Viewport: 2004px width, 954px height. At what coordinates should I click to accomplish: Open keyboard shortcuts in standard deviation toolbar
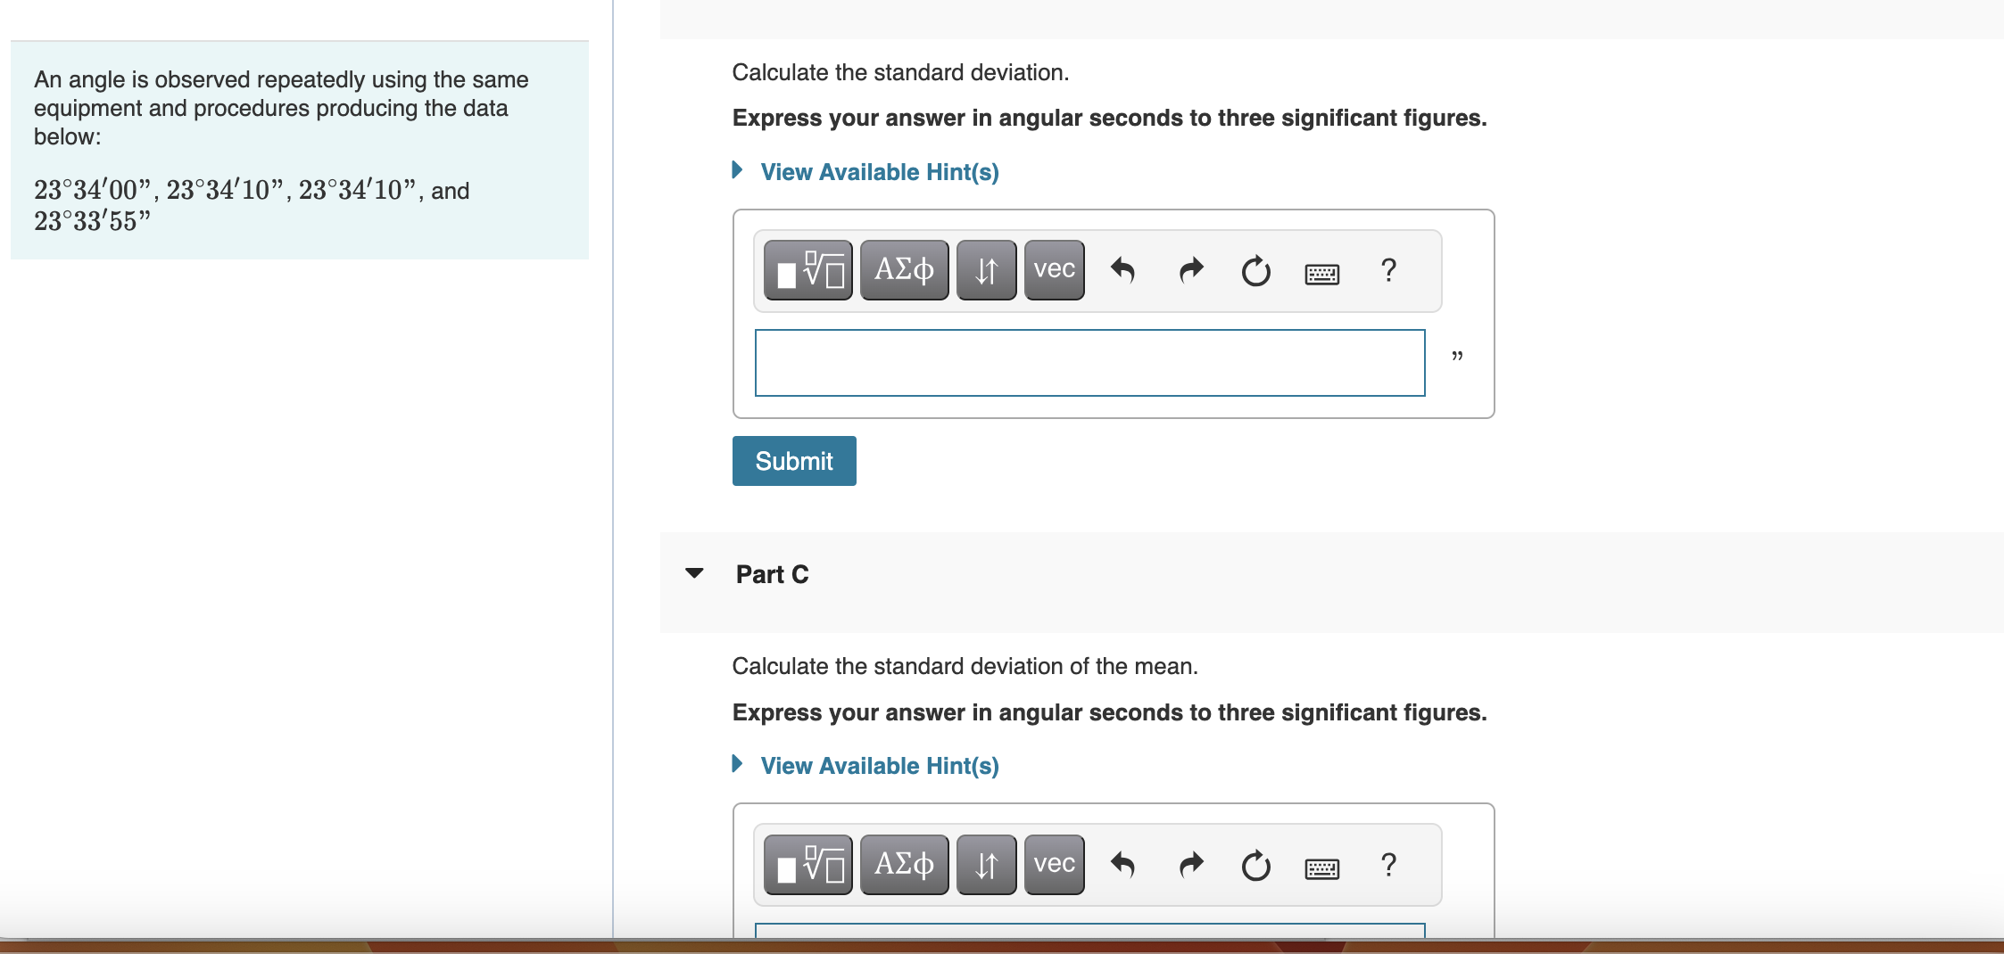coord(1321,273)
